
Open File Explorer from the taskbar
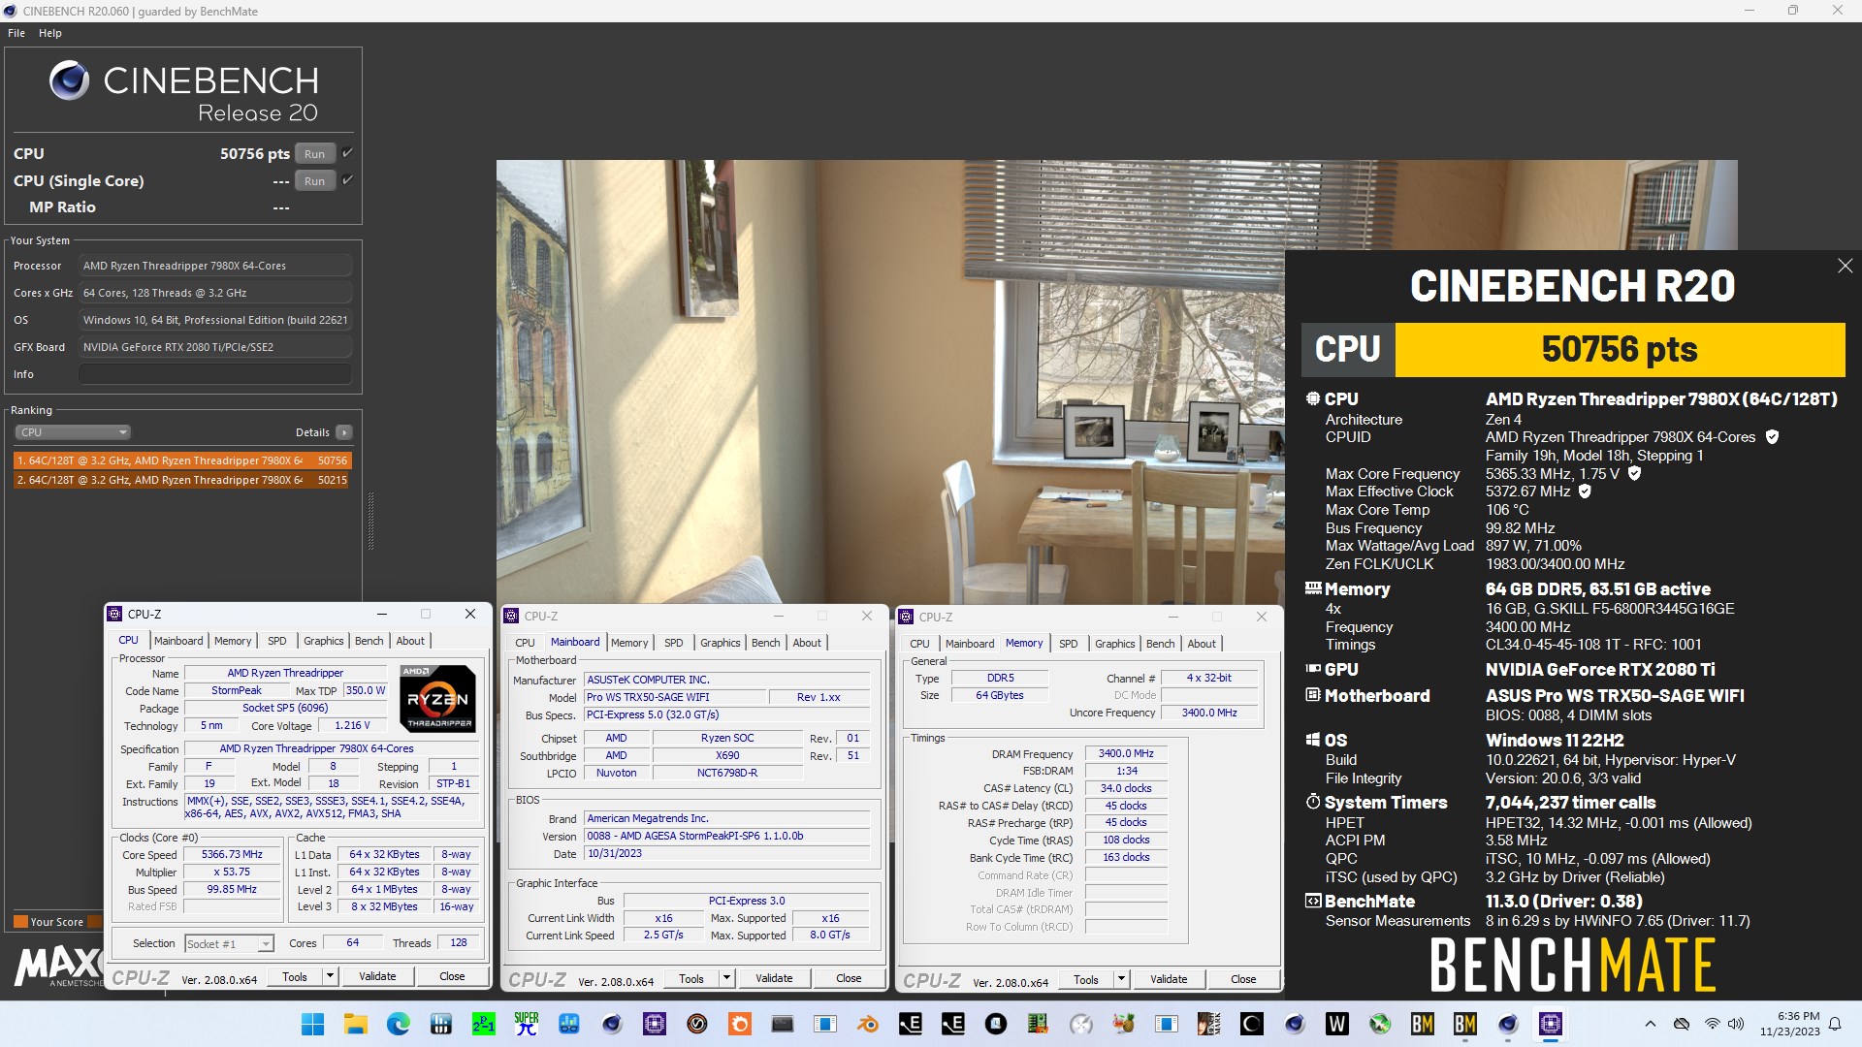(355, 1024)
